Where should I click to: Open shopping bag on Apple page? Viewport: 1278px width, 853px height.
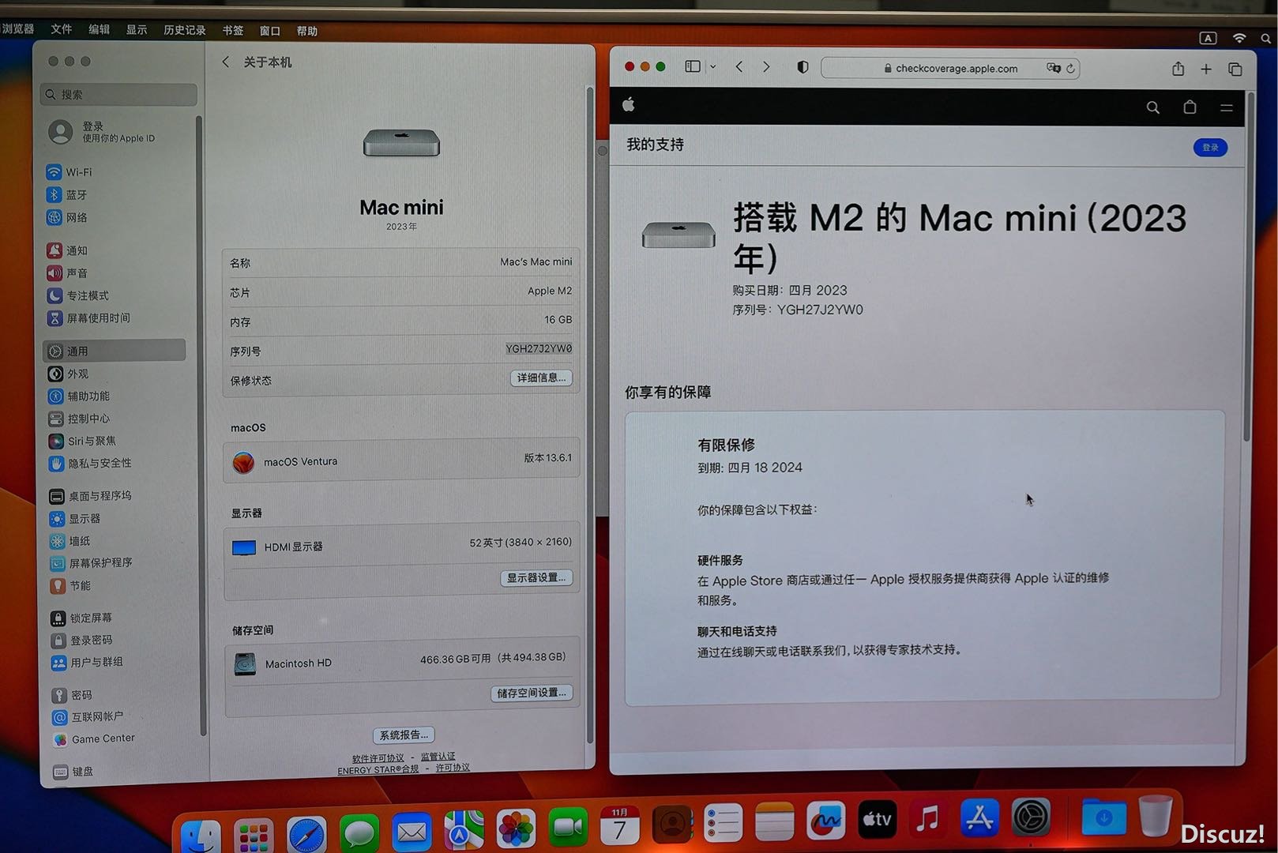1190,107
